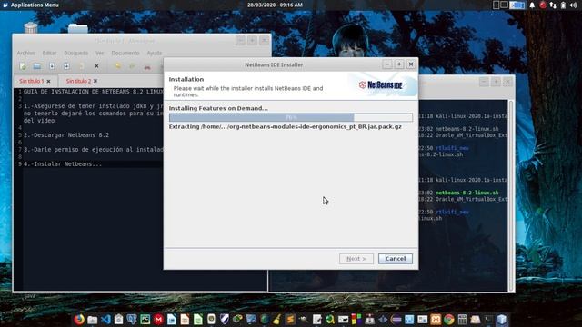Launch Firefox from the dock
The width and height of the screenshot is (582, 327).
point(79,319)
